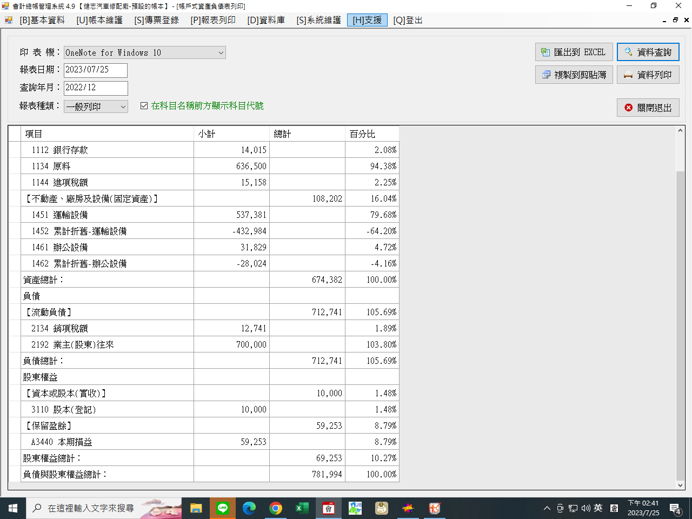Open the [D]資料庫 menu
Screen dimensions: 692x519
[x=266, y=20]
